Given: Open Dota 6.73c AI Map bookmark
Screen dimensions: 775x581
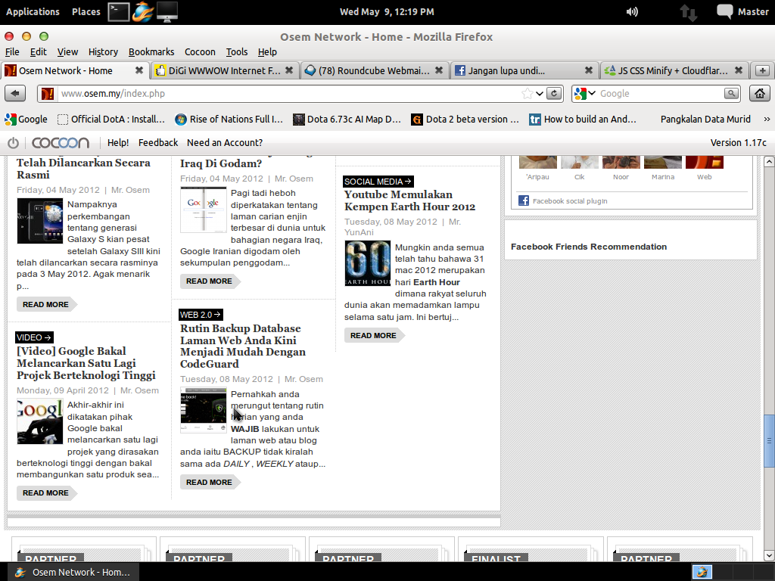Looking at the screenshot, I should 347,119.
